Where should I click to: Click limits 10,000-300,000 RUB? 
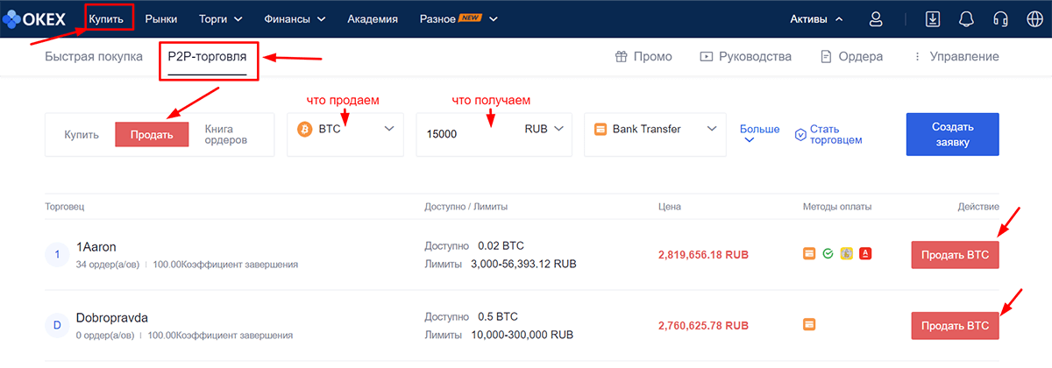[x=522, y=335]
